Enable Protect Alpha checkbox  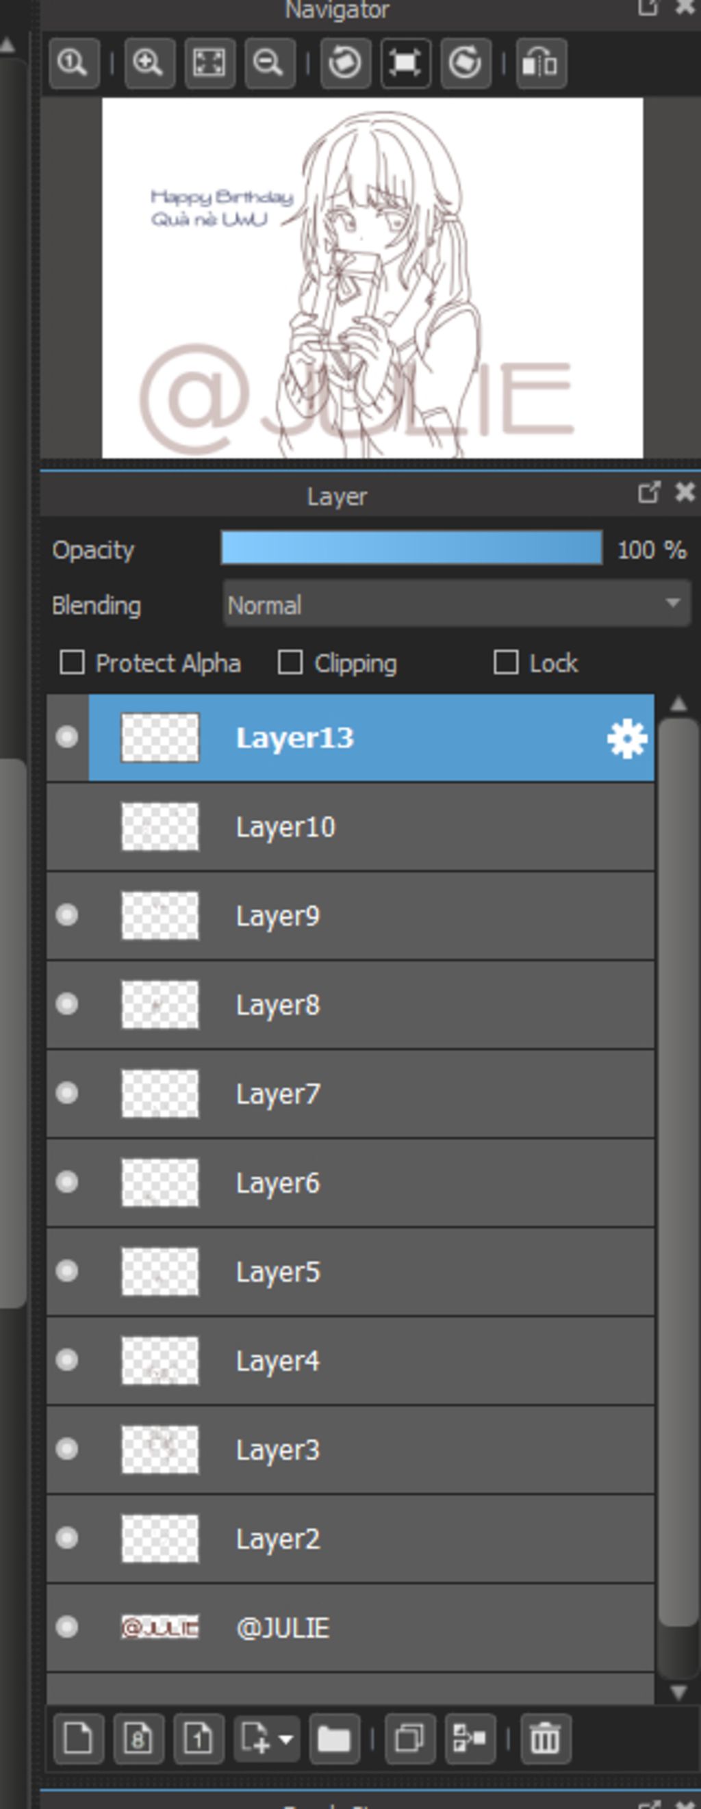pyautogui.click(x=73, y=663)
